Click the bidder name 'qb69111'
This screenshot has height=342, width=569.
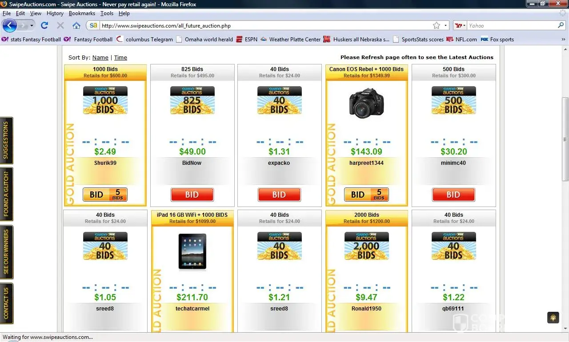[x=454, y=309]
